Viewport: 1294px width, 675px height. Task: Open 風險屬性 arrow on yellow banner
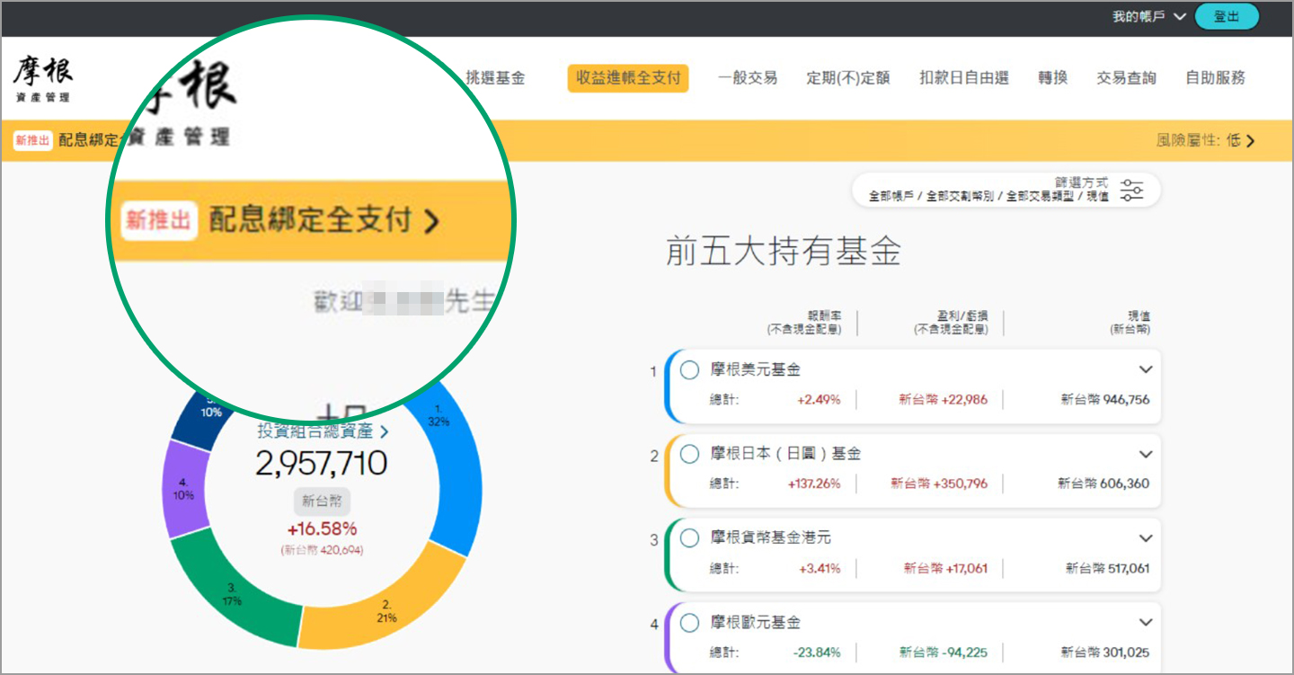[x=1250, y=140]
